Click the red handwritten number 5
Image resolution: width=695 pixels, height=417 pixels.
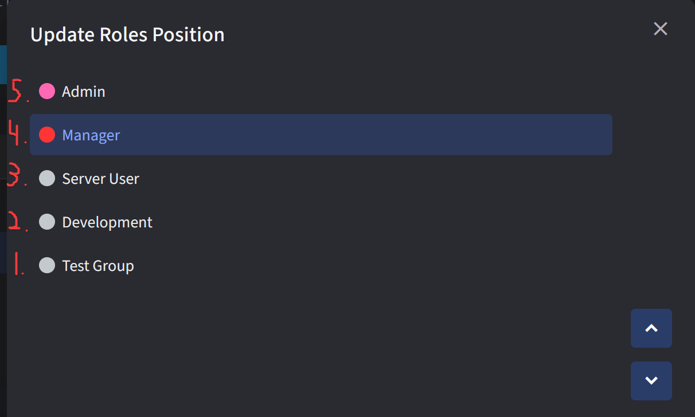[17, 91]
